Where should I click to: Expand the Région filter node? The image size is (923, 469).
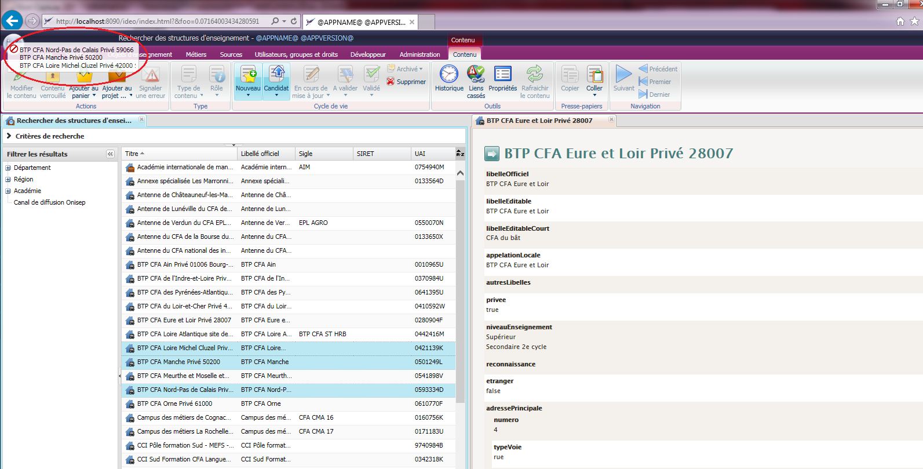pyautogui.click(x=8, y=179)
